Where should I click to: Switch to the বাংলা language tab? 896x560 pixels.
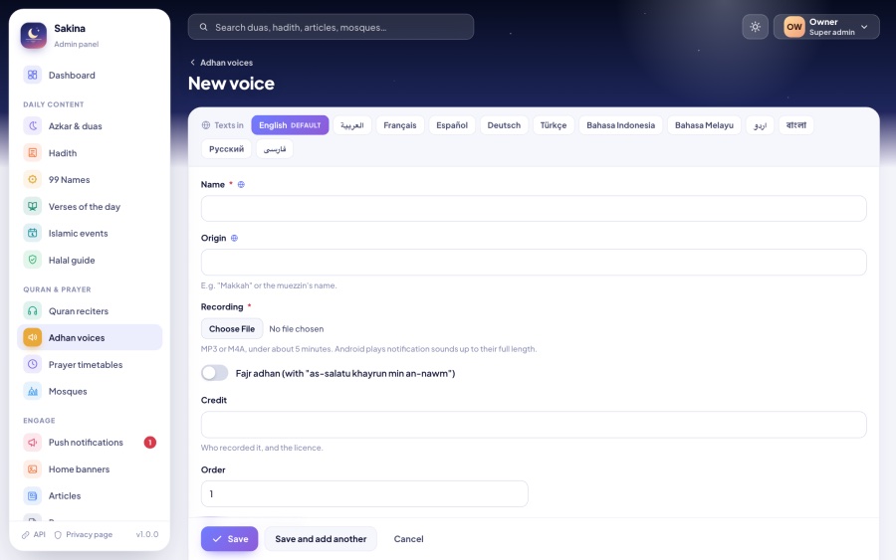[796, 125]
